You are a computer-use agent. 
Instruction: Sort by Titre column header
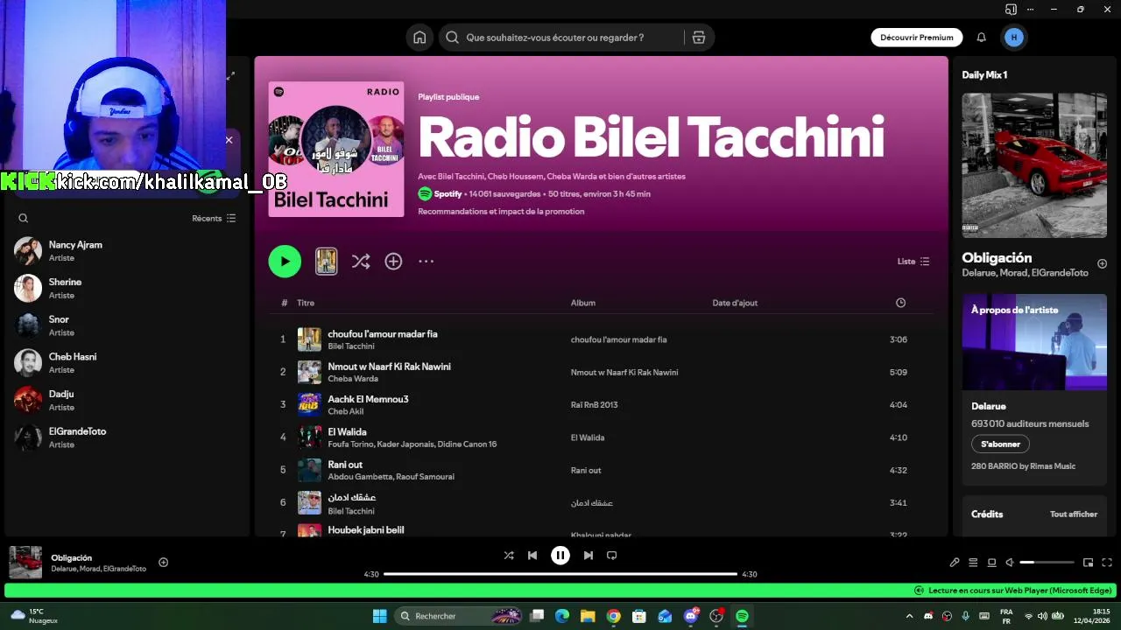[x=306, y=303]
